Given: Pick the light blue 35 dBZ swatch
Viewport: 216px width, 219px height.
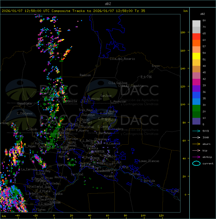Looking at the screenshot, I should click(x=196, y=101).
